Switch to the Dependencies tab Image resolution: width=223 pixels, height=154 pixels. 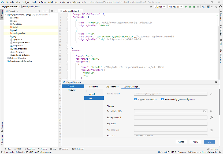tap(112, 87)
